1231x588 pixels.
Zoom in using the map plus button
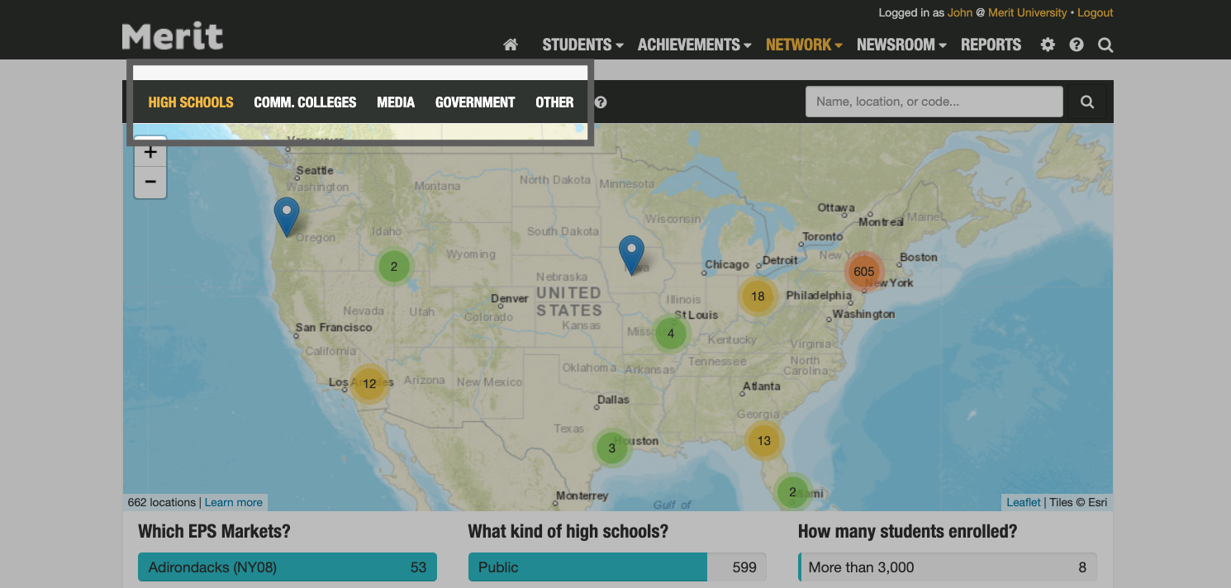pos(150,151)
